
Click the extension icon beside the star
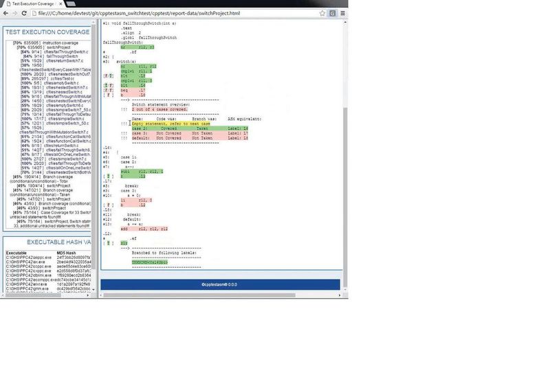coord(333,13)
